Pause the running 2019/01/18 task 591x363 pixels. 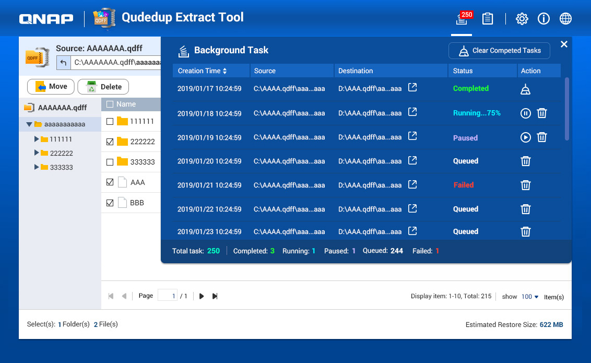click(x=525, y=113)
